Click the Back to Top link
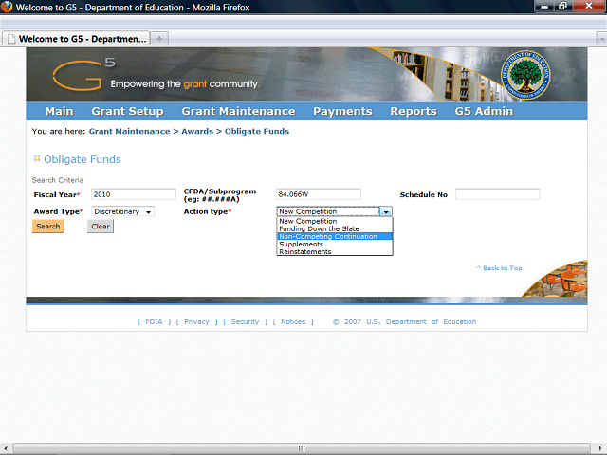 pyautogui.click(x=499, y=267)
